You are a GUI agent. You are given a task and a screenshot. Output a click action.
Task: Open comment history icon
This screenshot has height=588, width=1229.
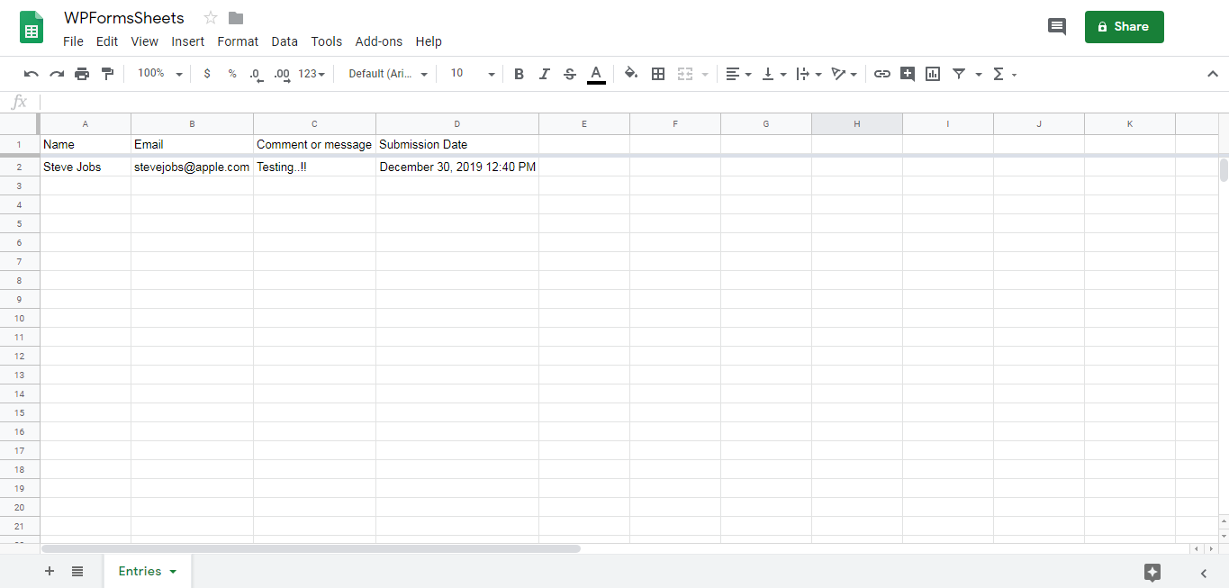[1057, 27]
